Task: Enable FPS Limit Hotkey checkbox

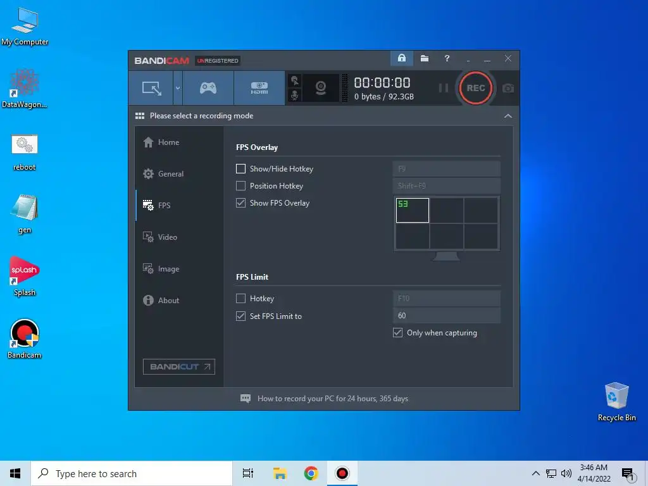Action: (x=240, y=299)
